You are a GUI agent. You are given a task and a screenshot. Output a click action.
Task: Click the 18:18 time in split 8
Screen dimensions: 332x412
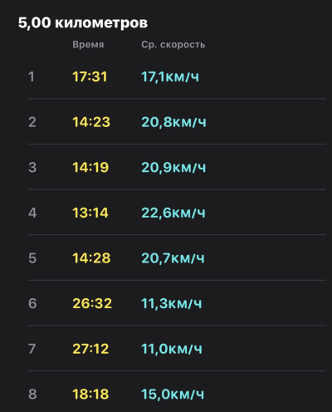[90, 395]
